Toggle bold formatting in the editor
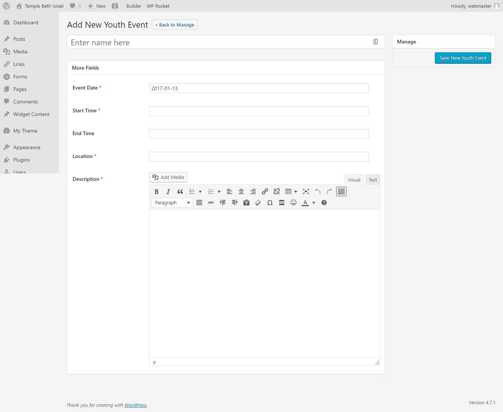The image size is (503, 412). [x=156, y=191]
